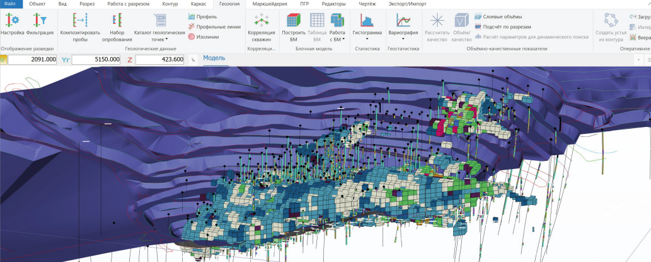Expand Каталог геологических точек dropdown
This screenshot has width=651, height=262.
[x=159, y=27]
